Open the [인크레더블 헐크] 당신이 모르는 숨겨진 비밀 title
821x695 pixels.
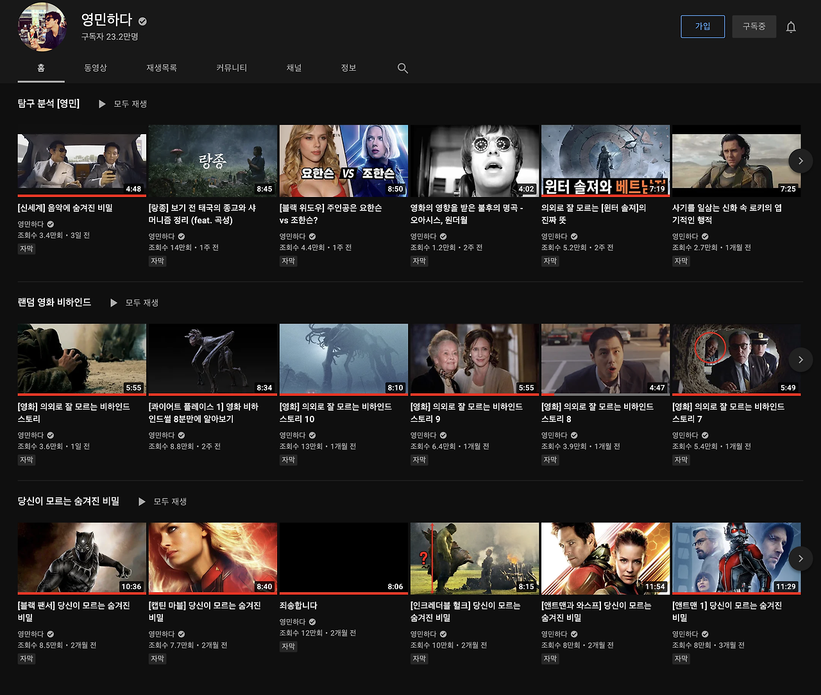pyautogui.click(x=466, y=612)
